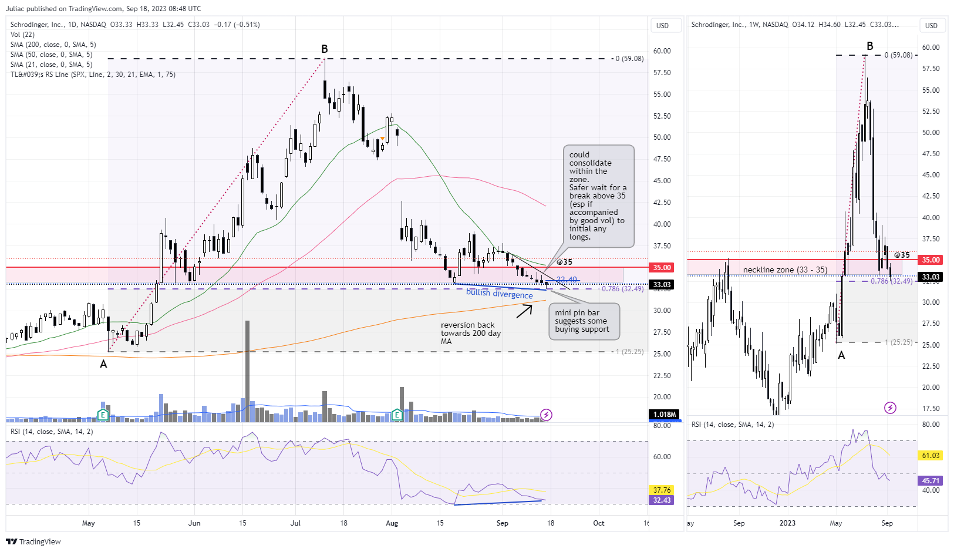Click the small orange triangle marker above the candles
The width and height of the screenshot is (954, 552).
[382, 139]
